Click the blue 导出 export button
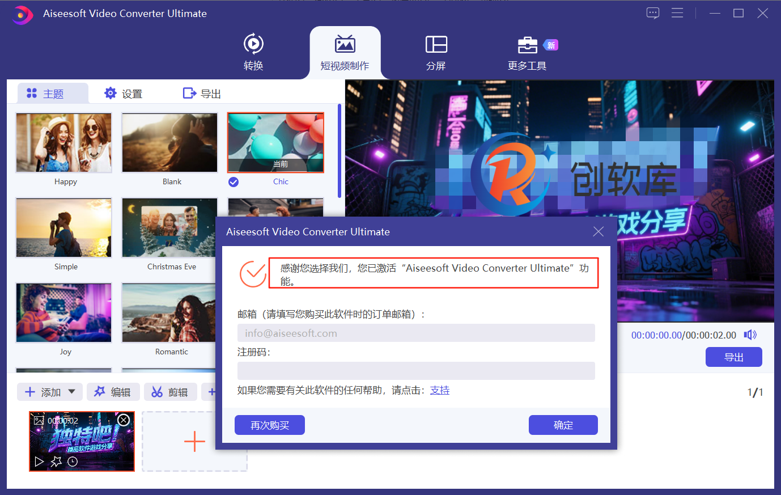Screen dimensions: 781x495 coord(734,357)
